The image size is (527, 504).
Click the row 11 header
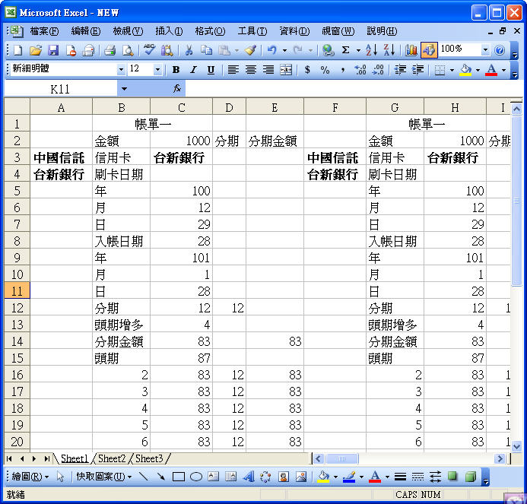coord(17,291)
